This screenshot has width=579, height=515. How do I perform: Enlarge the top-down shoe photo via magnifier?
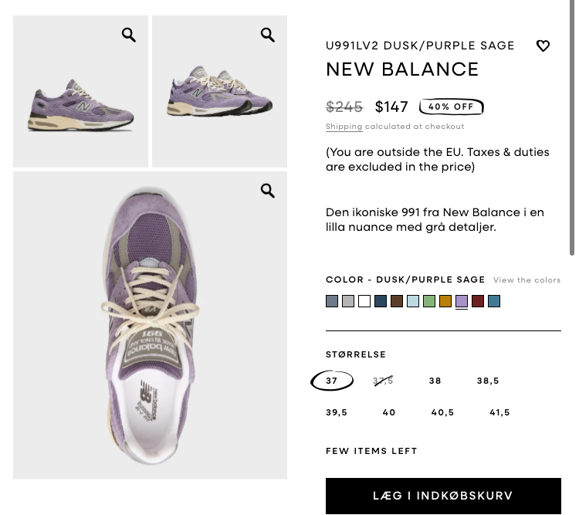(268, 191)
